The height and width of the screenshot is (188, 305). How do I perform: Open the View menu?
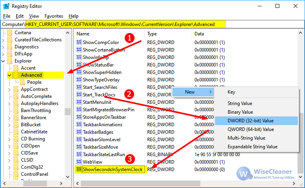(x=34, y=16)
